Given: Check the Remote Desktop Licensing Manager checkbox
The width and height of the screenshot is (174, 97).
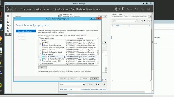Looking at the screenshot, I should click(x=41, y=47).
